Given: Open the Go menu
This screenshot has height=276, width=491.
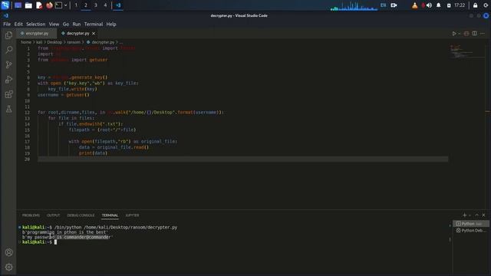Looking at the screenshot, I should coord(66,24).
